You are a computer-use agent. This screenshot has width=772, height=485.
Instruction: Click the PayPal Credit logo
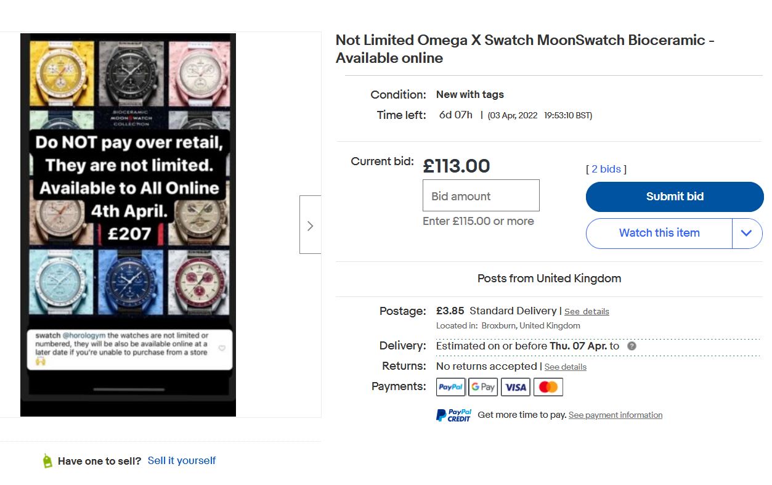[x=453, y=415]
